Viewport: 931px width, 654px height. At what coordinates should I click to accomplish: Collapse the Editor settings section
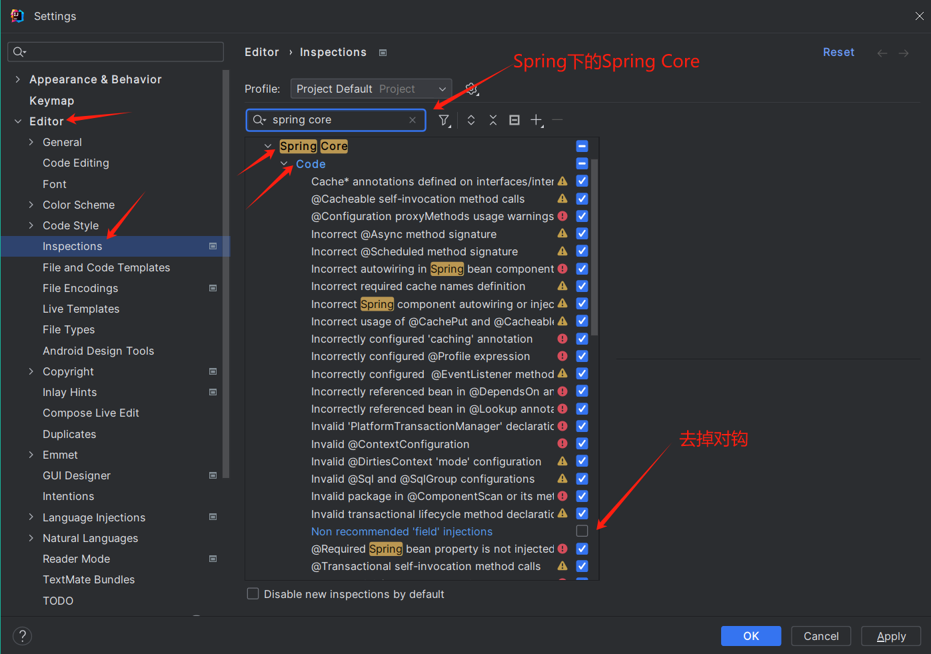17,121
